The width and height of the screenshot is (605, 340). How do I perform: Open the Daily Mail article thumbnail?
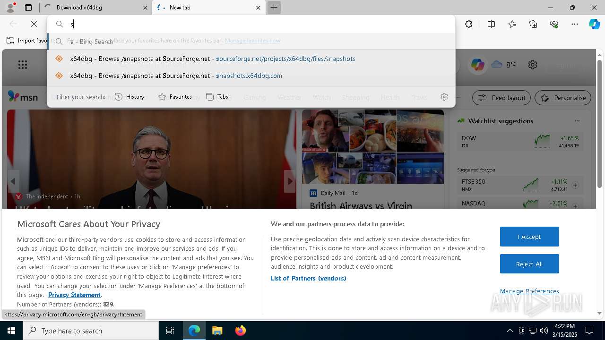tap(373, 146)
